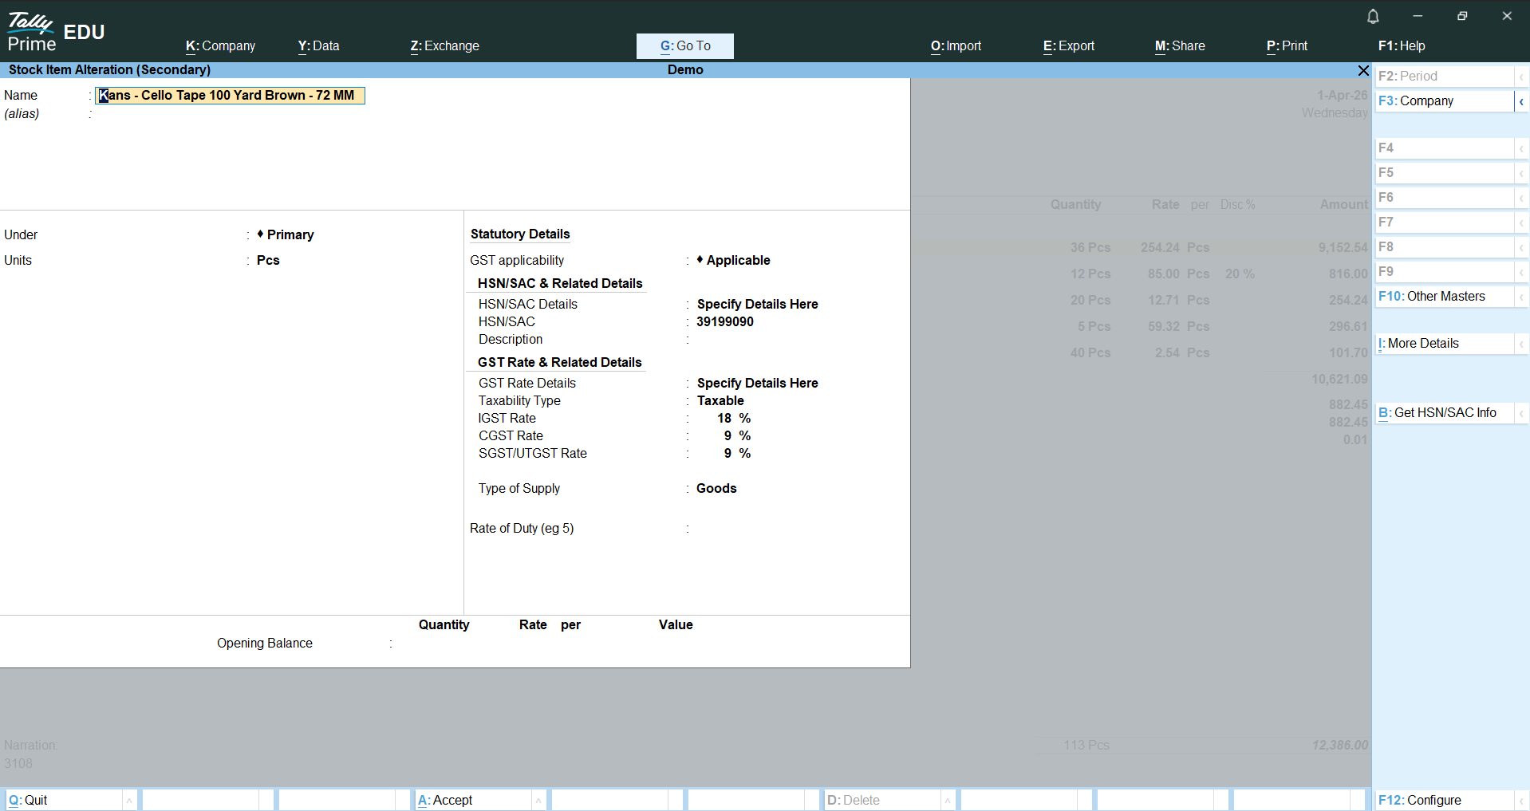
Task: Expand chevron beside F10: Other Masters
Action: (1521, 297)
